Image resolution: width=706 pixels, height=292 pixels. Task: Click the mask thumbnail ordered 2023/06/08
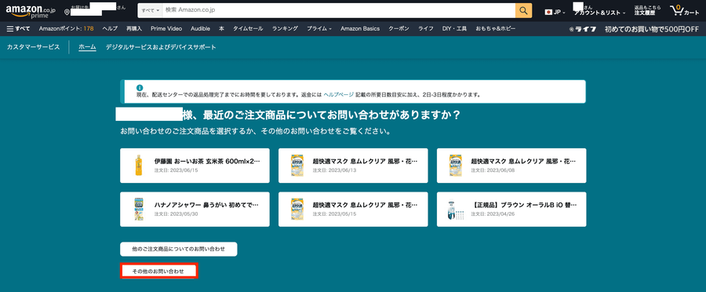pyautogui.click(x=455, y=166)
